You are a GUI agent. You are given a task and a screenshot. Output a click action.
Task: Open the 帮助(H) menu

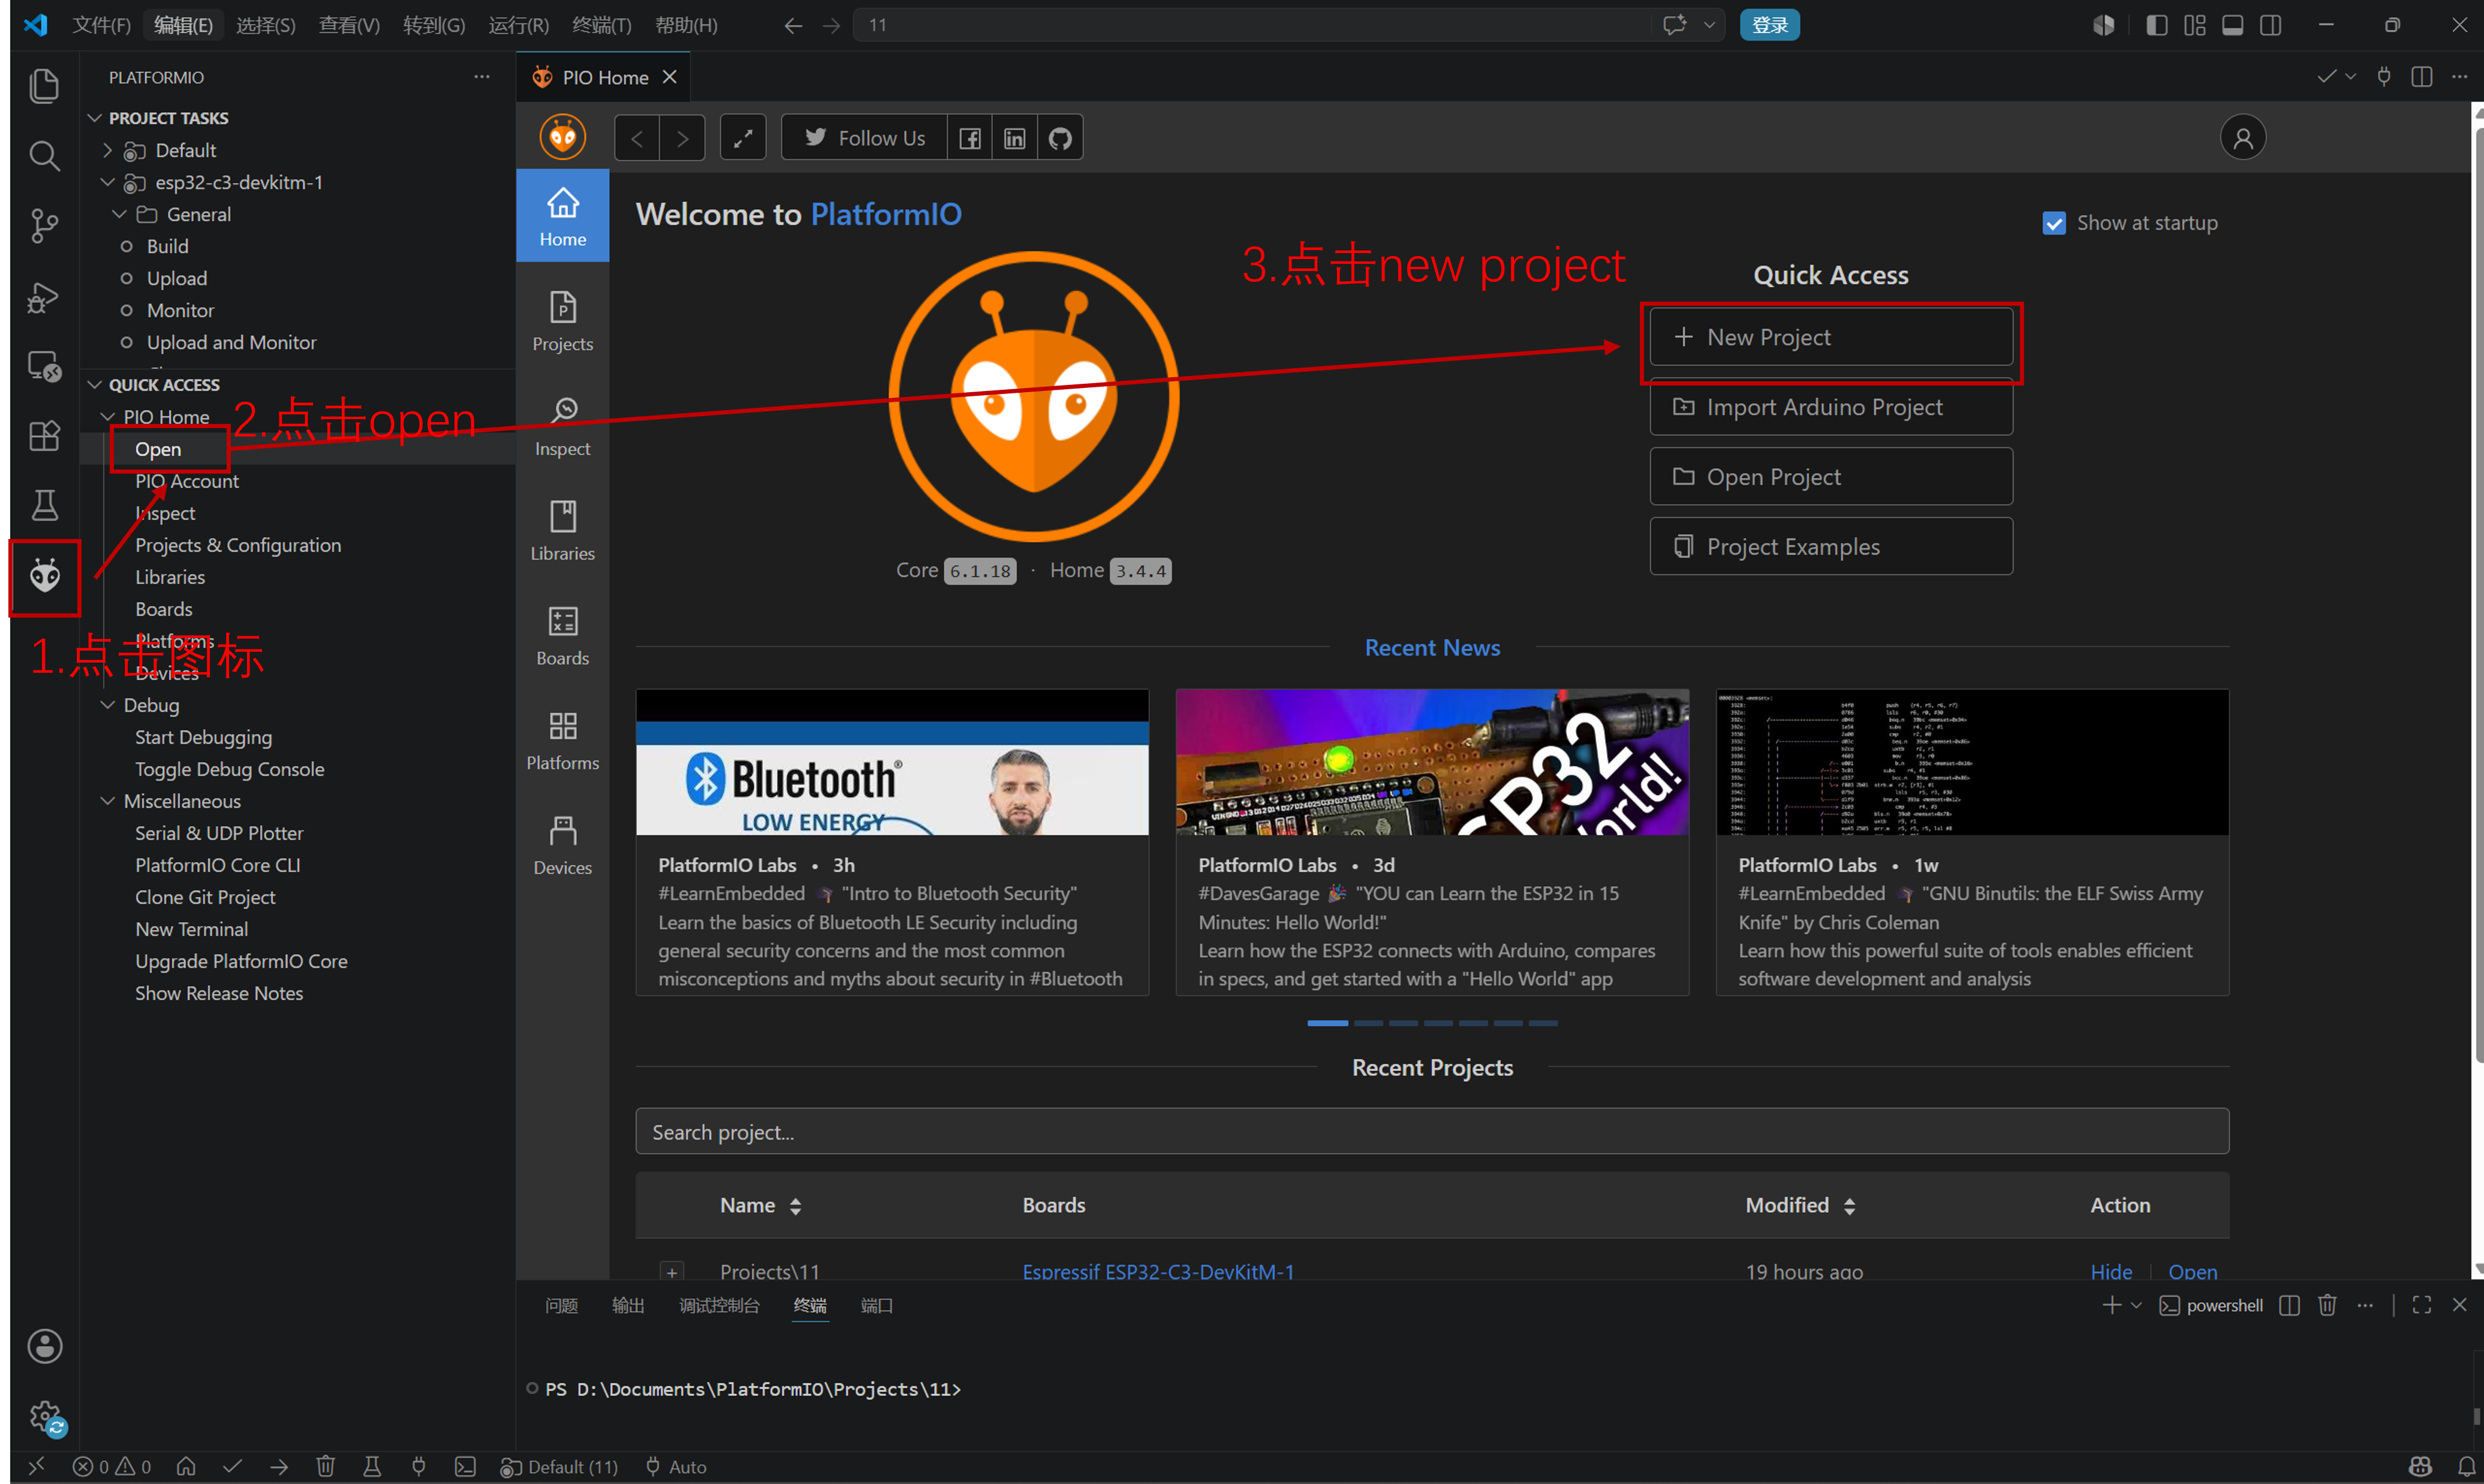pos(686,25)
